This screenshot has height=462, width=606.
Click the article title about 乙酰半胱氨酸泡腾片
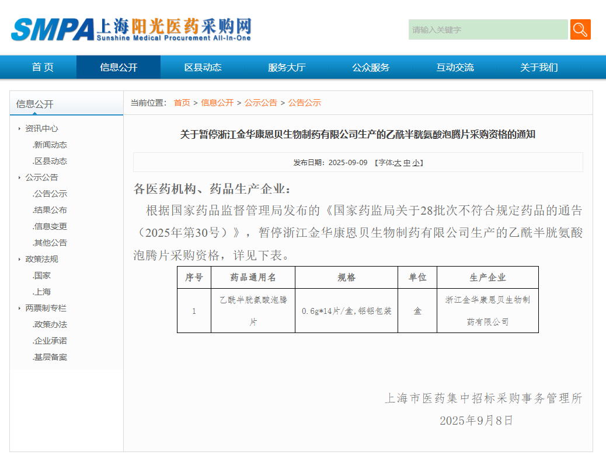(x=357, y=134)
